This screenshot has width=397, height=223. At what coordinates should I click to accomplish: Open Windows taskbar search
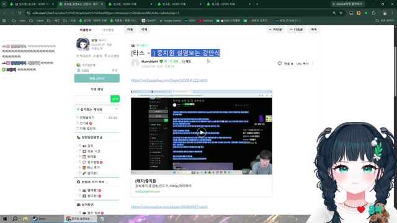pyautogui.click(x=15, y=219)
